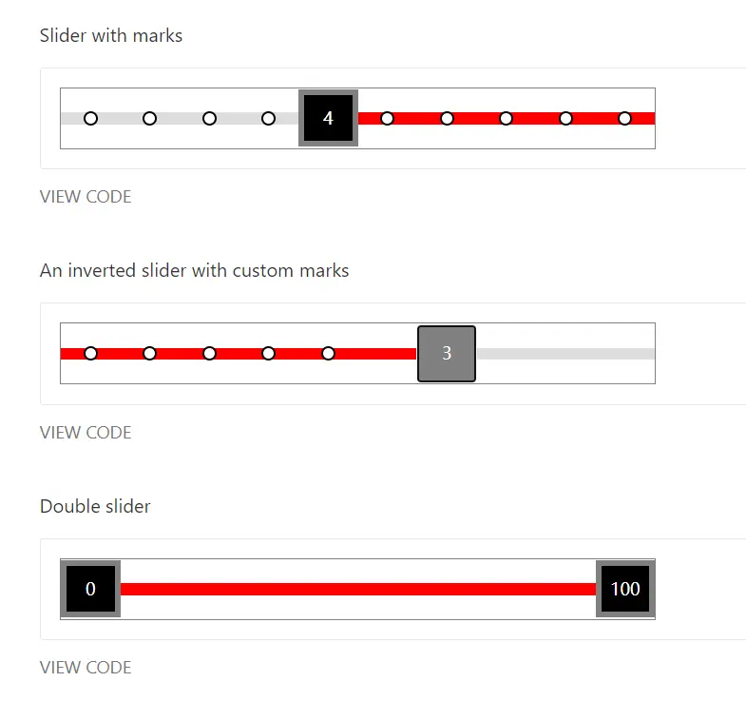Select the mark just right of thumb 4
This screenshot has width=746, height=701.
tap(388, 118)
